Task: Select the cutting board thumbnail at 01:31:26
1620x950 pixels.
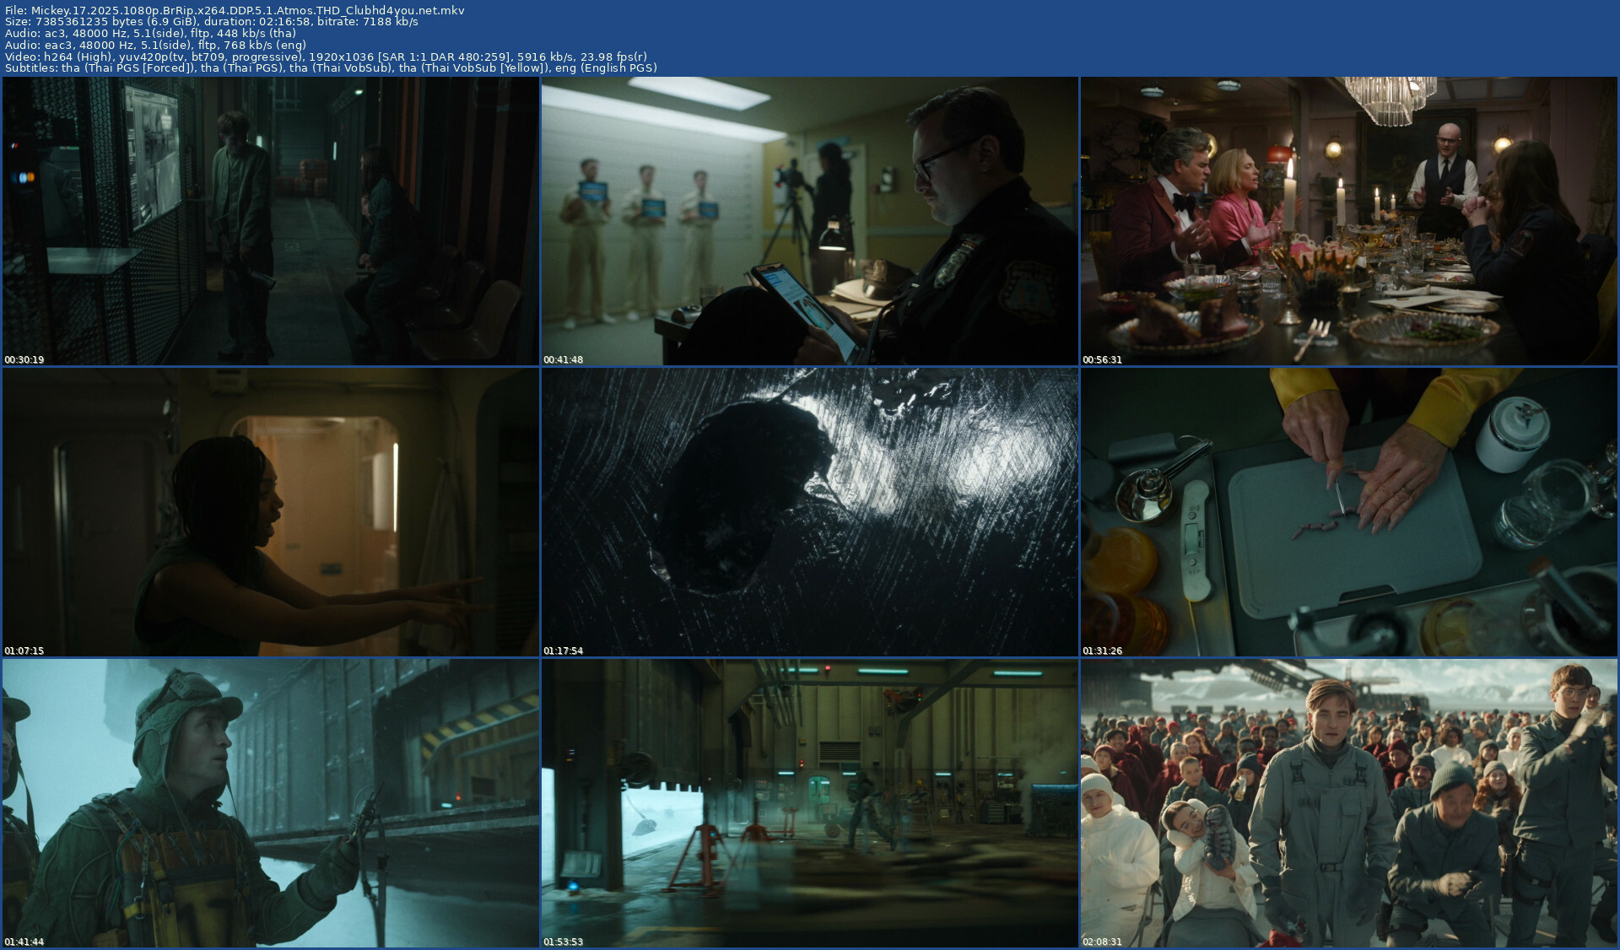Action: (x=1349, y=512)
